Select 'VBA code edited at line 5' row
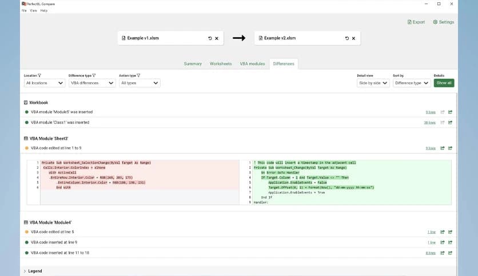The width and height of the screenshot is (478, 276). [238, 232]
